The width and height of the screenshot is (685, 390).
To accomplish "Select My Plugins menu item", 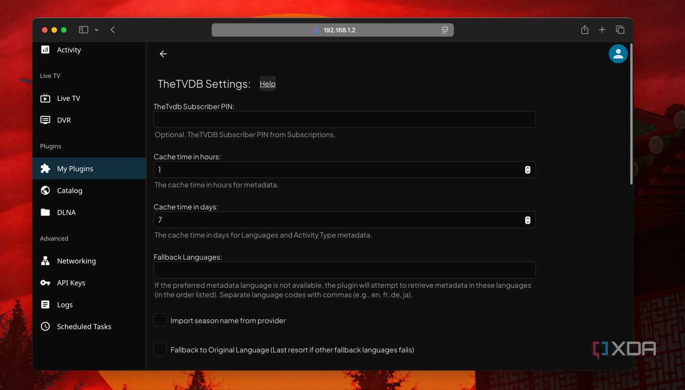I will point(89,169).
